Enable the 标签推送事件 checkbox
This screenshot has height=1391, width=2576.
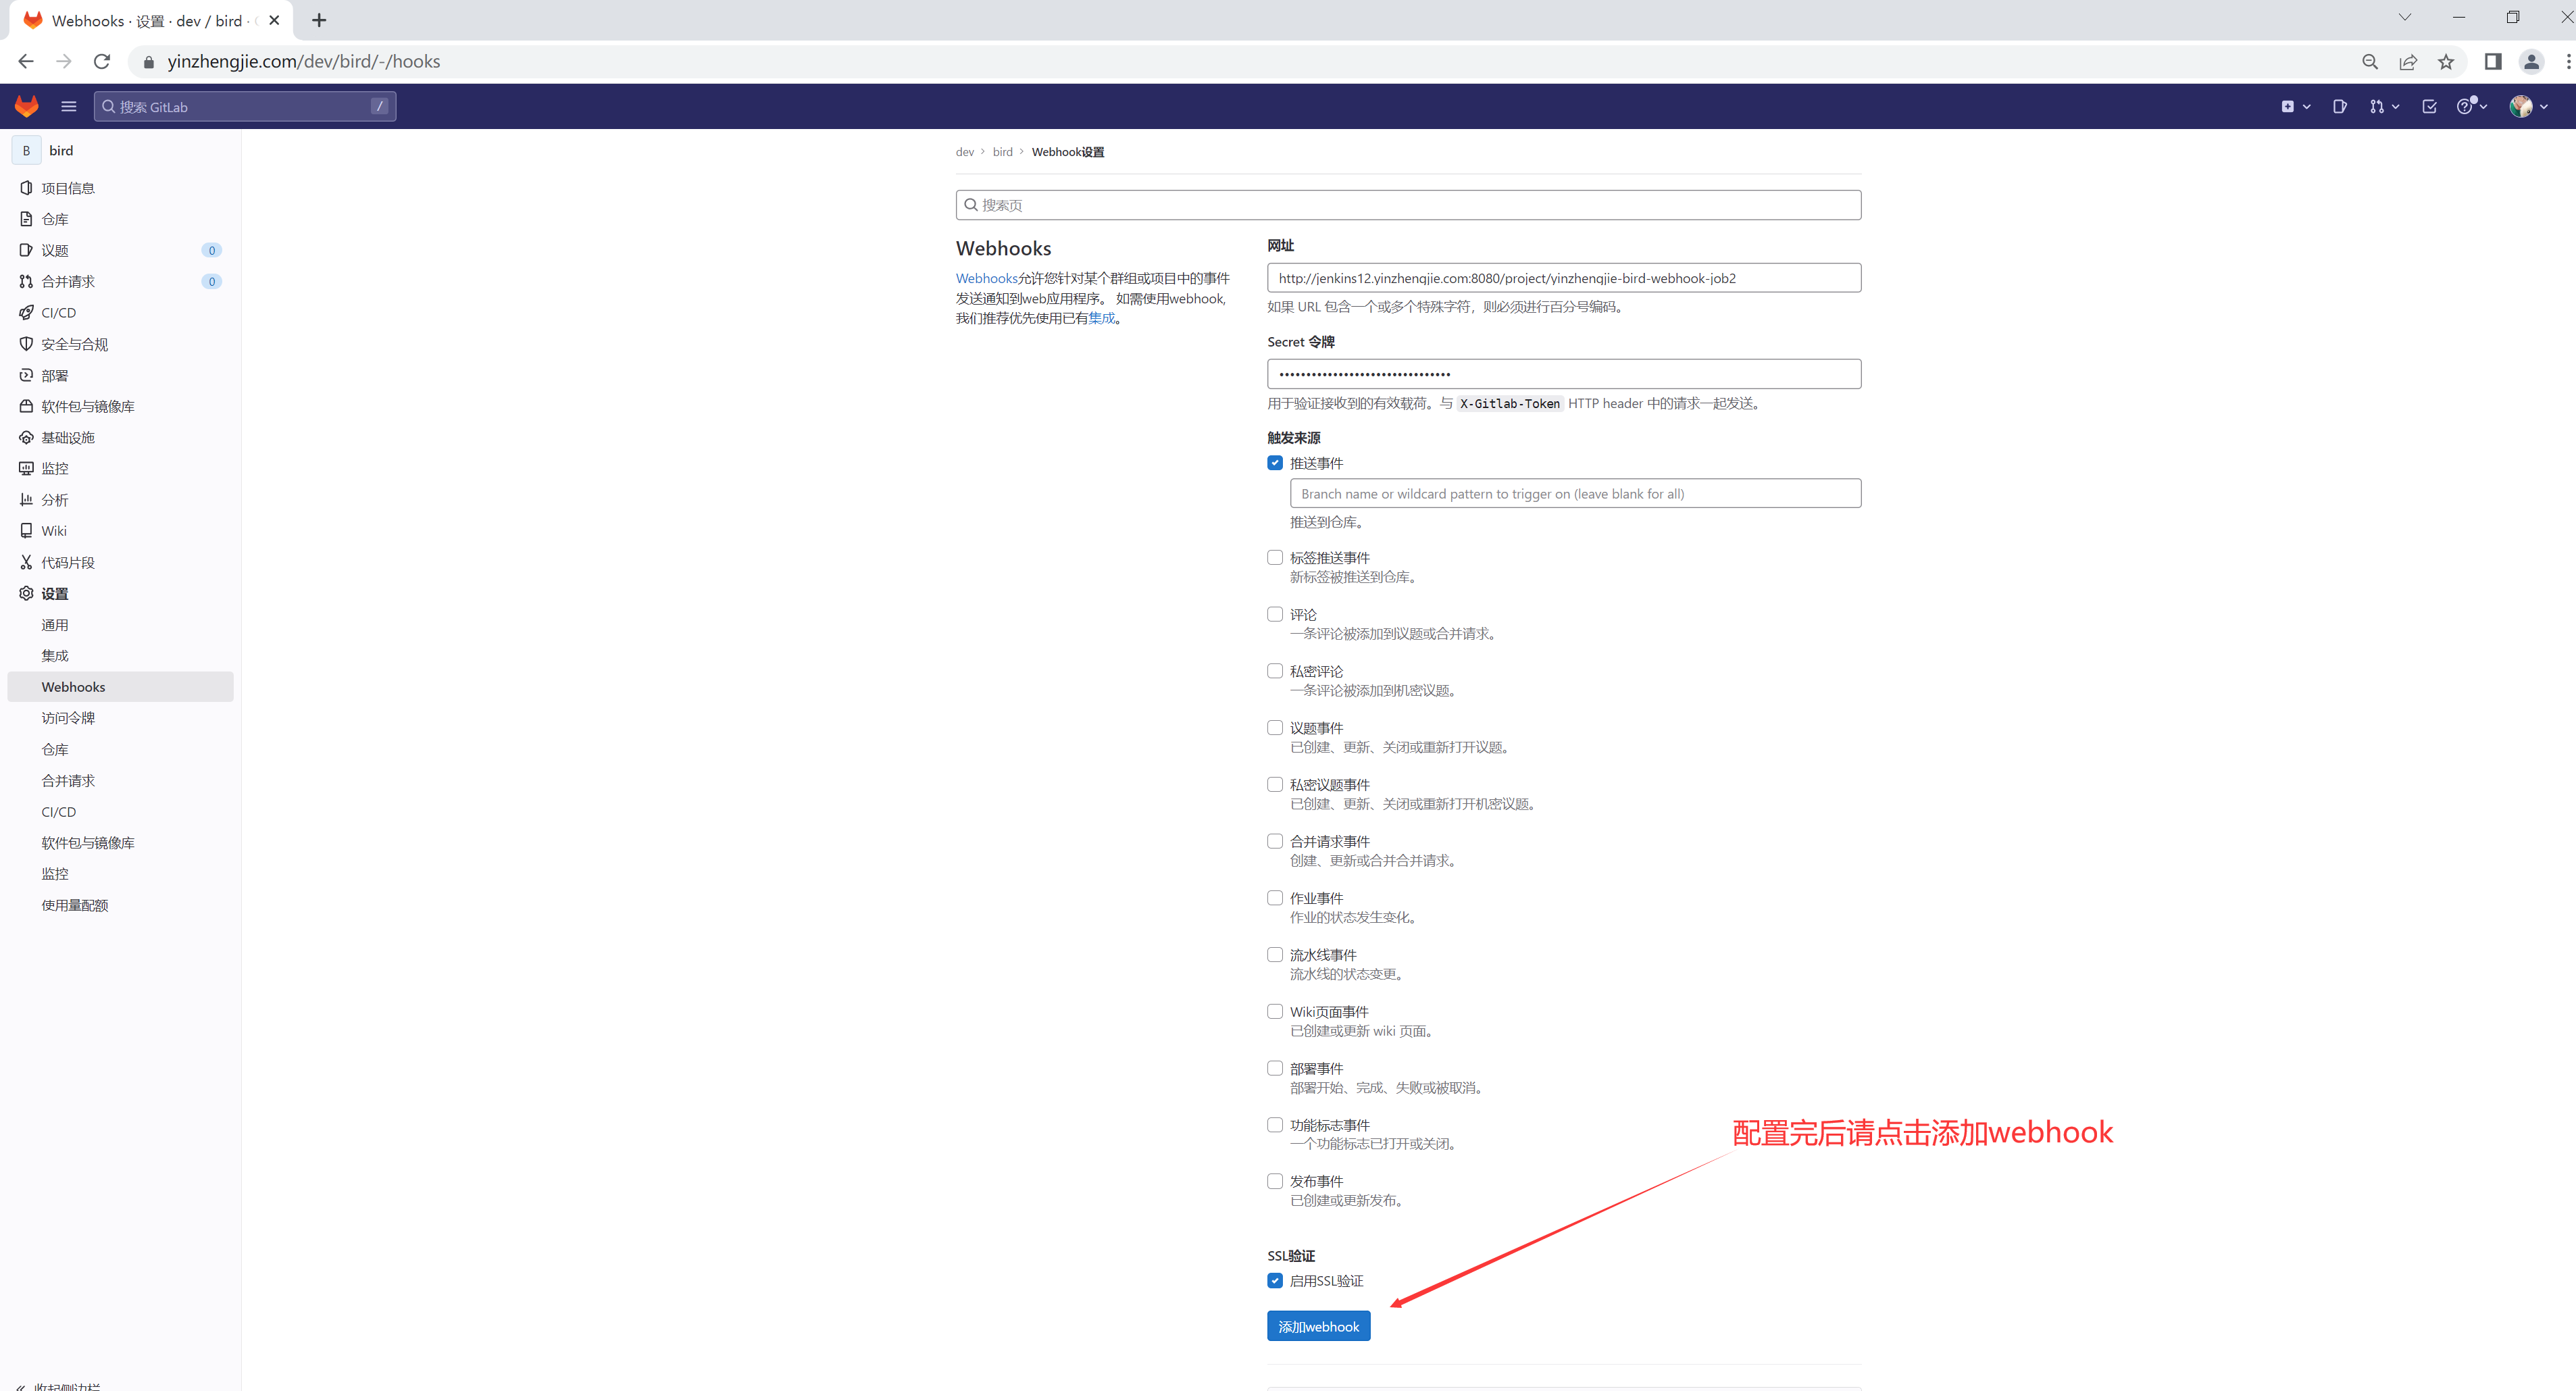click(1275, 558)
